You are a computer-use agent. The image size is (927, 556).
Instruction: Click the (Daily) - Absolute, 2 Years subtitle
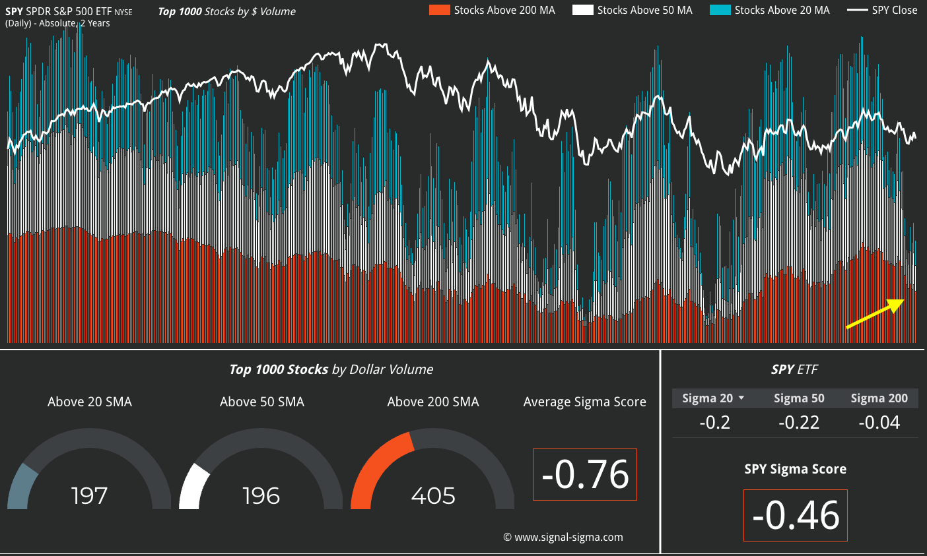click(x=57, y=23)
